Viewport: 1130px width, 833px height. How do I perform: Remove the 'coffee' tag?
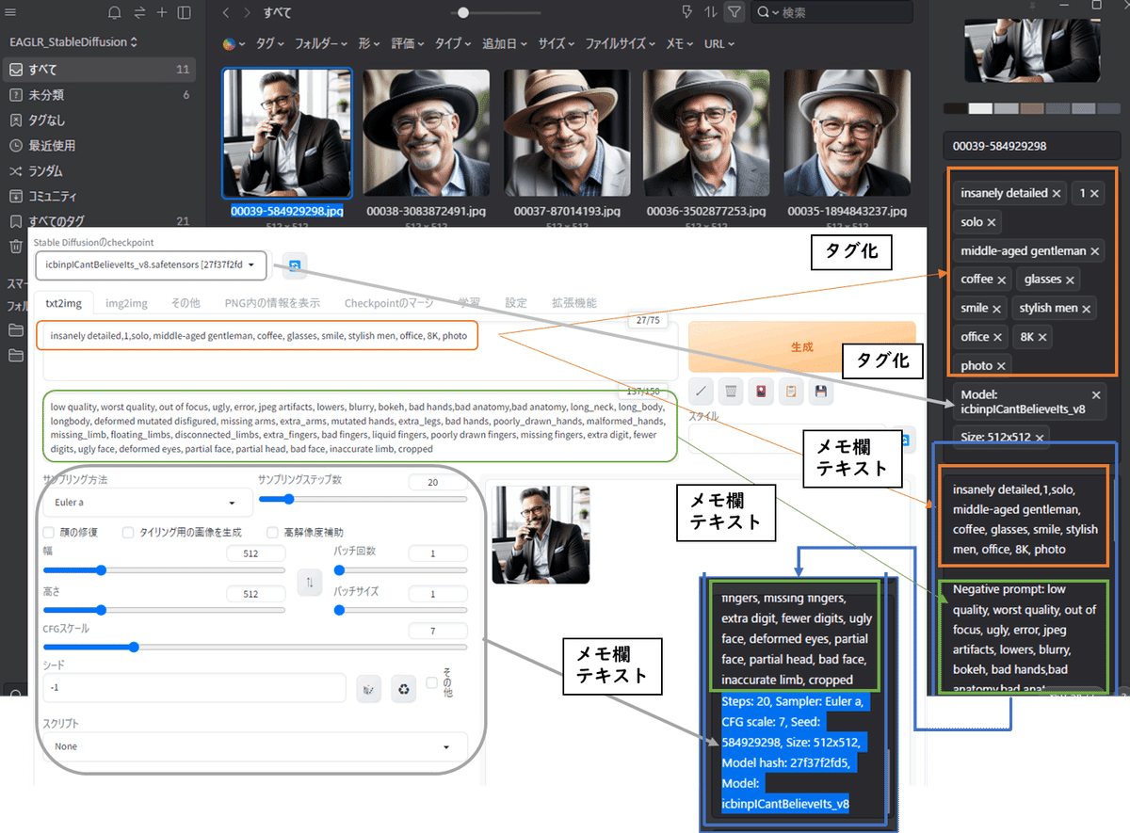[1002, 280]
